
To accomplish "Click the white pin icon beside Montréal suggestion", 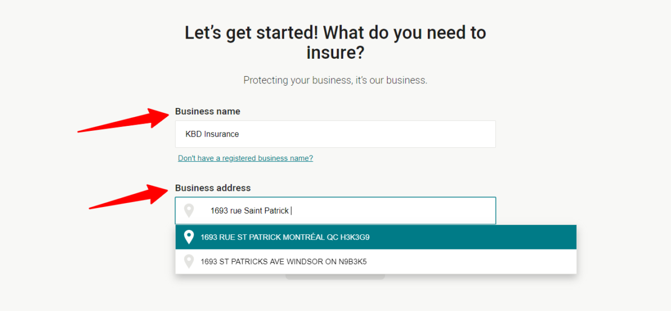I will [189, 237].
